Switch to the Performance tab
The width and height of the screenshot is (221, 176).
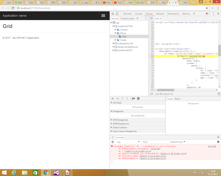tap(173, 14)
